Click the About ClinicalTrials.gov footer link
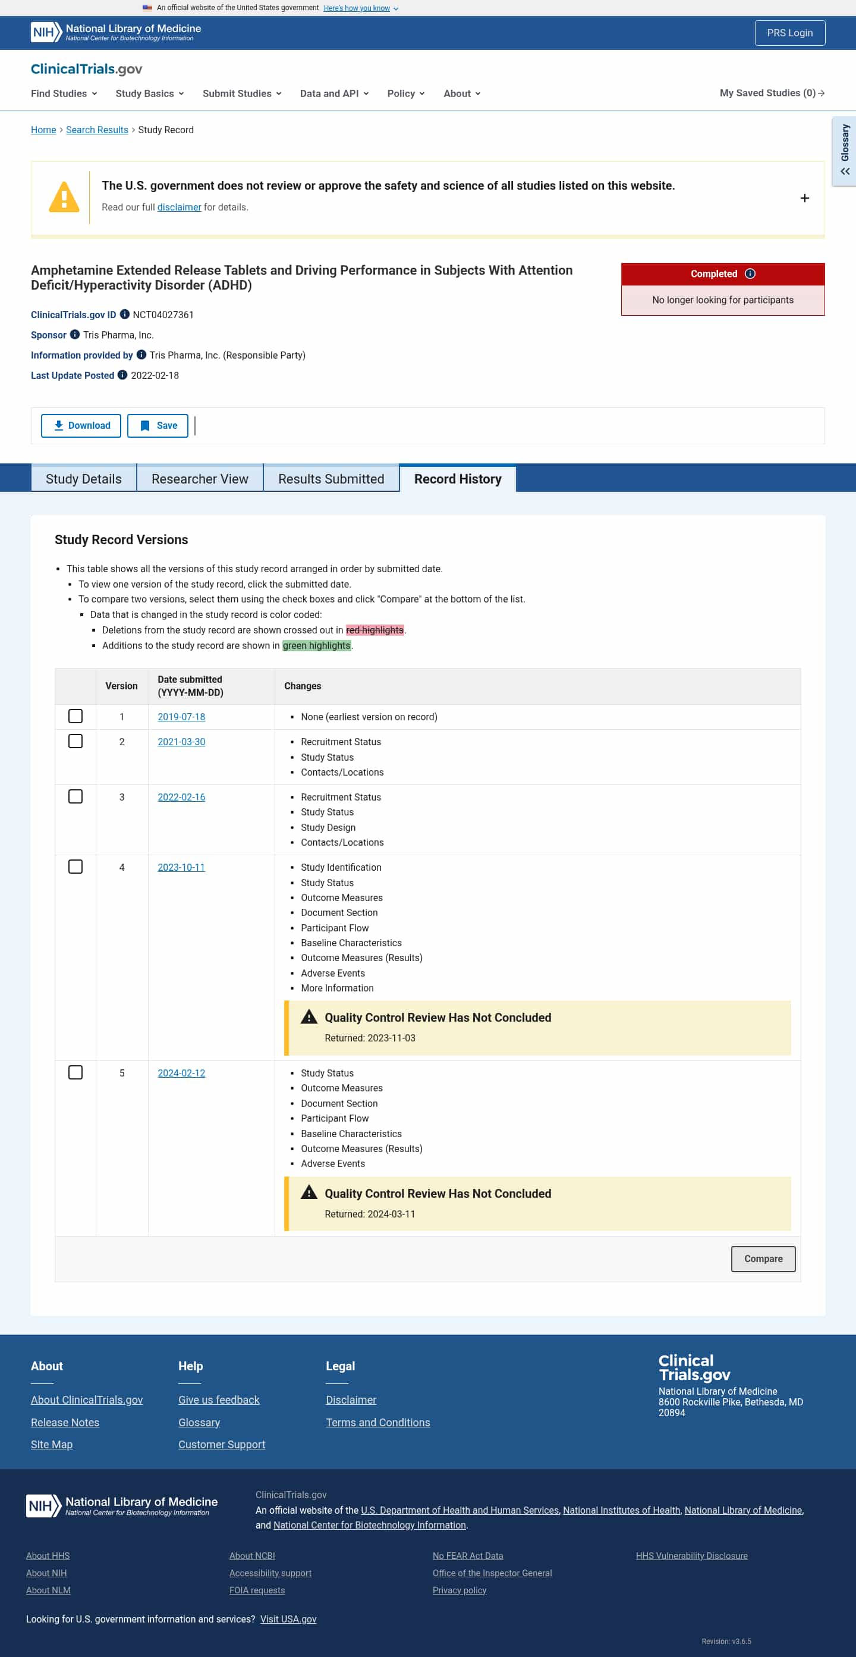This screenshot has height=1657, width=856. coord(87,1399)
